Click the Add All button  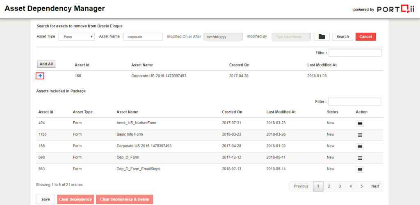pos(46,64)
